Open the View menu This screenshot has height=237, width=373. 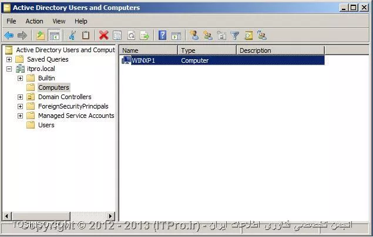tap(59, 21)
